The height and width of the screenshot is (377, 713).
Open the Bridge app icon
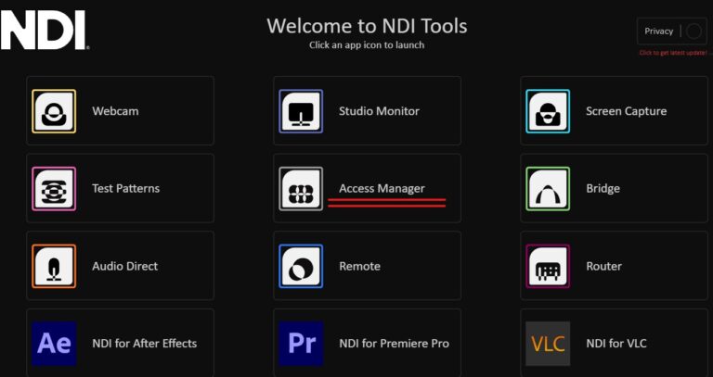pos(548,189)
